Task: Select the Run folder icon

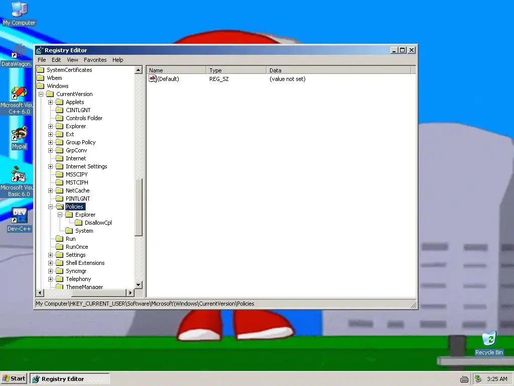Action: tap(59, 239)
